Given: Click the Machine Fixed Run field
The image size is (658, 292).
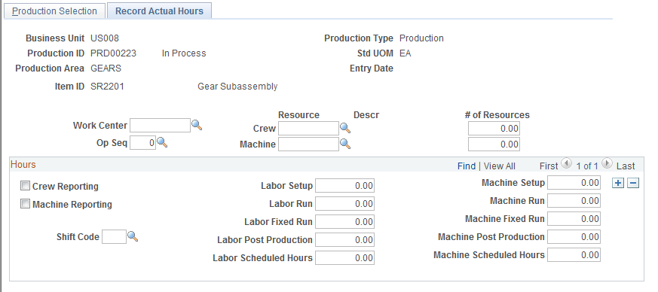Looking at the screenshot, I should click(574, 219).
